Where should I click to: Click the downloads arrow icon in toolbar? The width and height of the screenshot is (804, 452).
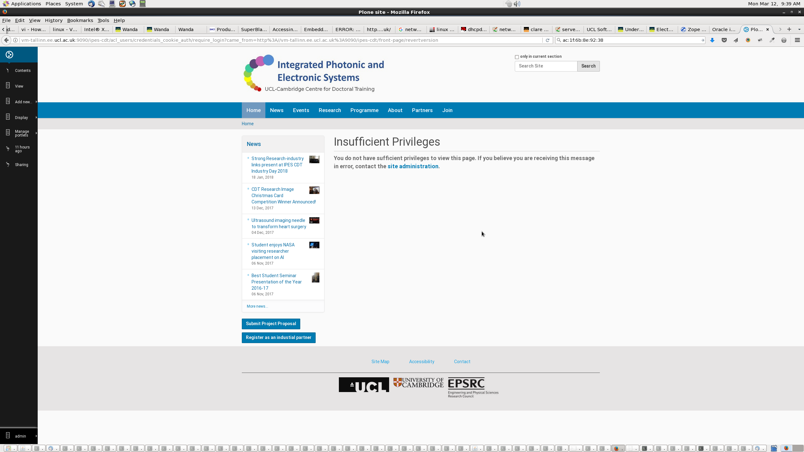pyautogui.click(x=712, y=40)
